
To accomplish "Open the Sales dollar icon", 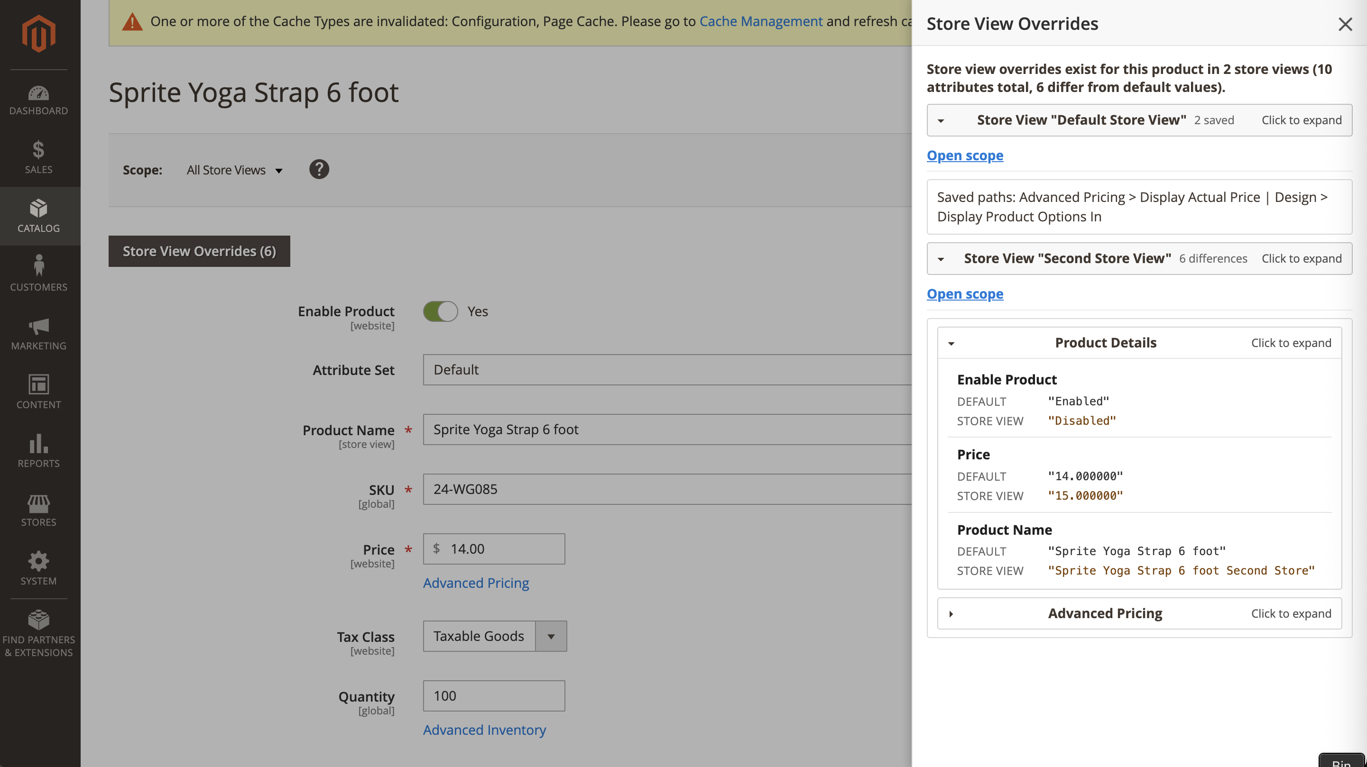I will (x=39, y=150).
